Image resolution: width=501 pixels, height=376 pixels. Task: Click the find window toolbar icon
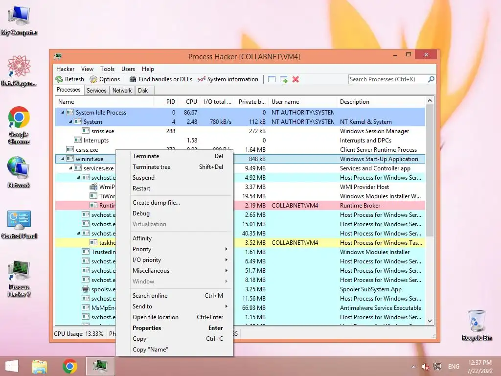[272, 79]
